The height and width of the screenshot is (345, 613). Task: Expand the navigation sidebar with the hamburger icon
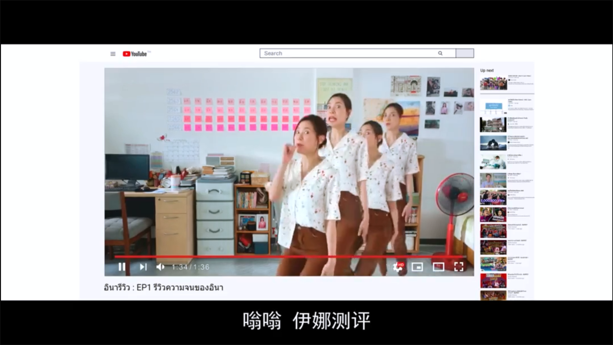[113, 54]
